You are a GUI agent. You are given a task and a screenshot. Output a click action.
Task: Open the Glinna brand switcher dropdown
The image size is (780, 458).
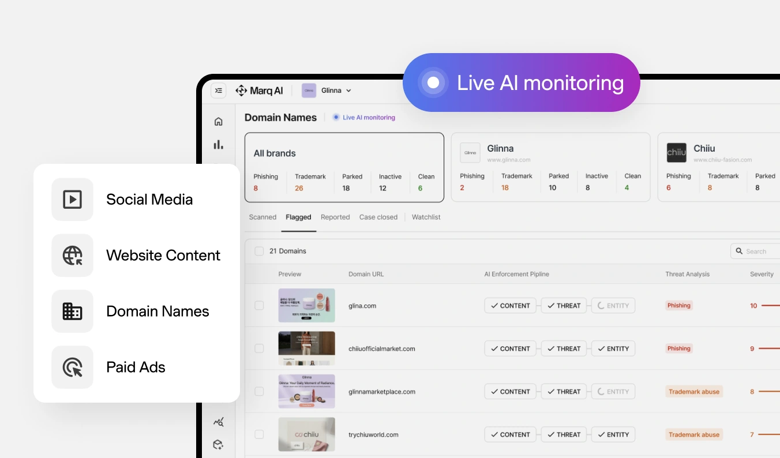[x=336, y=91]
